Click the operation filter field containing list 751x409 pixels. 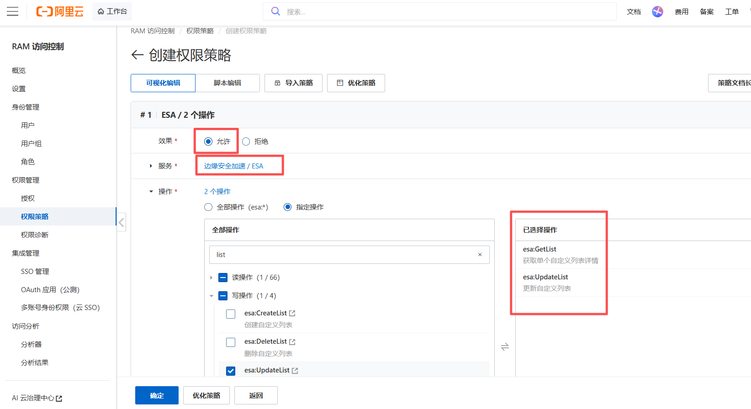pos(349,255)
